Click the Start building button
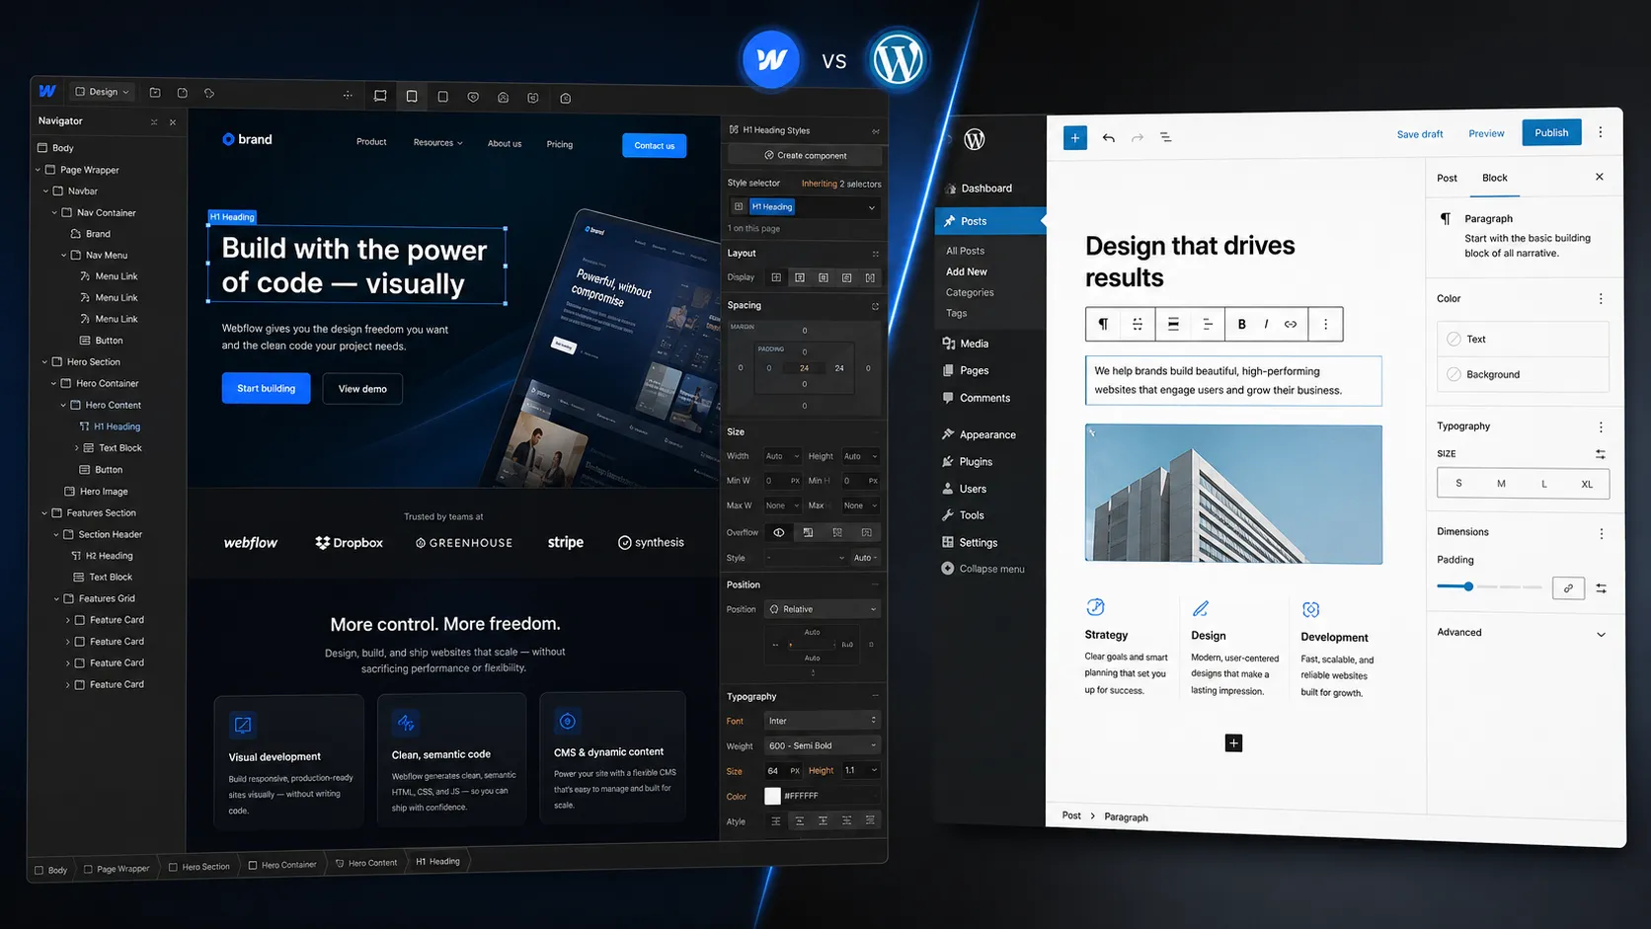 (266, 388)
